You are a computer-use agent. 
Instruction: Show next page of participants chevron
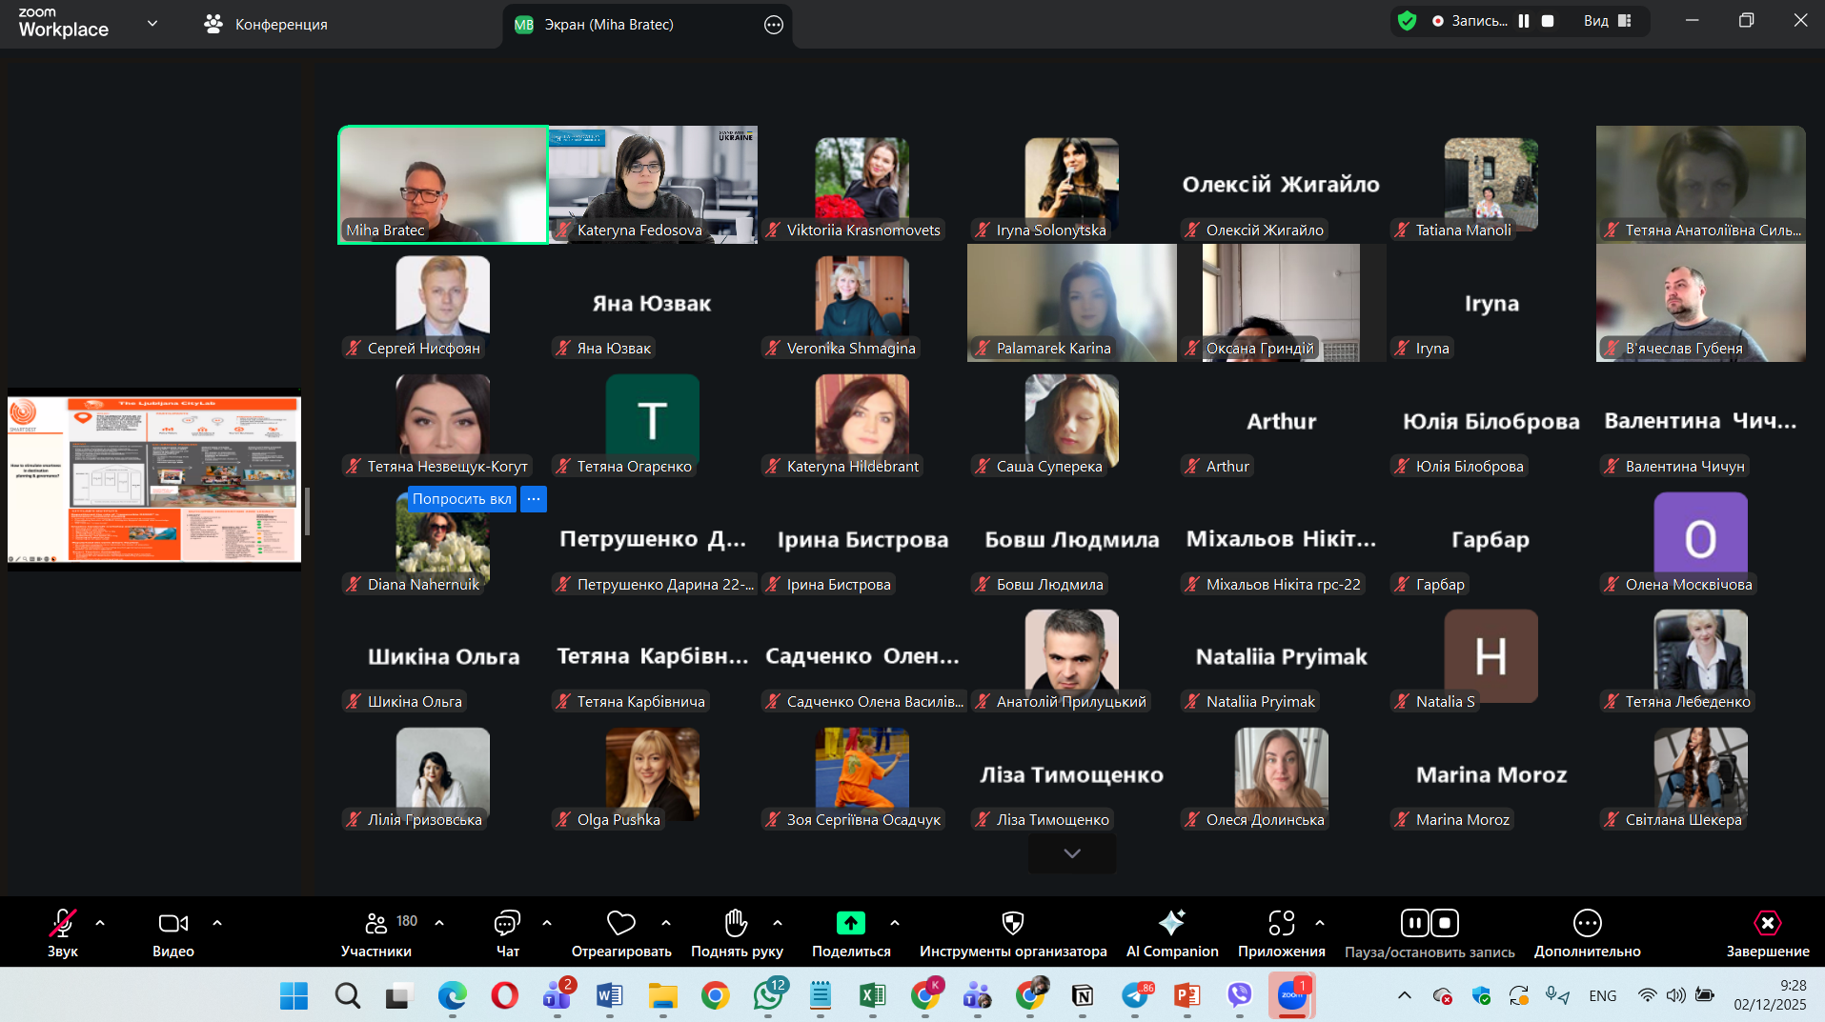[1072, 853]
